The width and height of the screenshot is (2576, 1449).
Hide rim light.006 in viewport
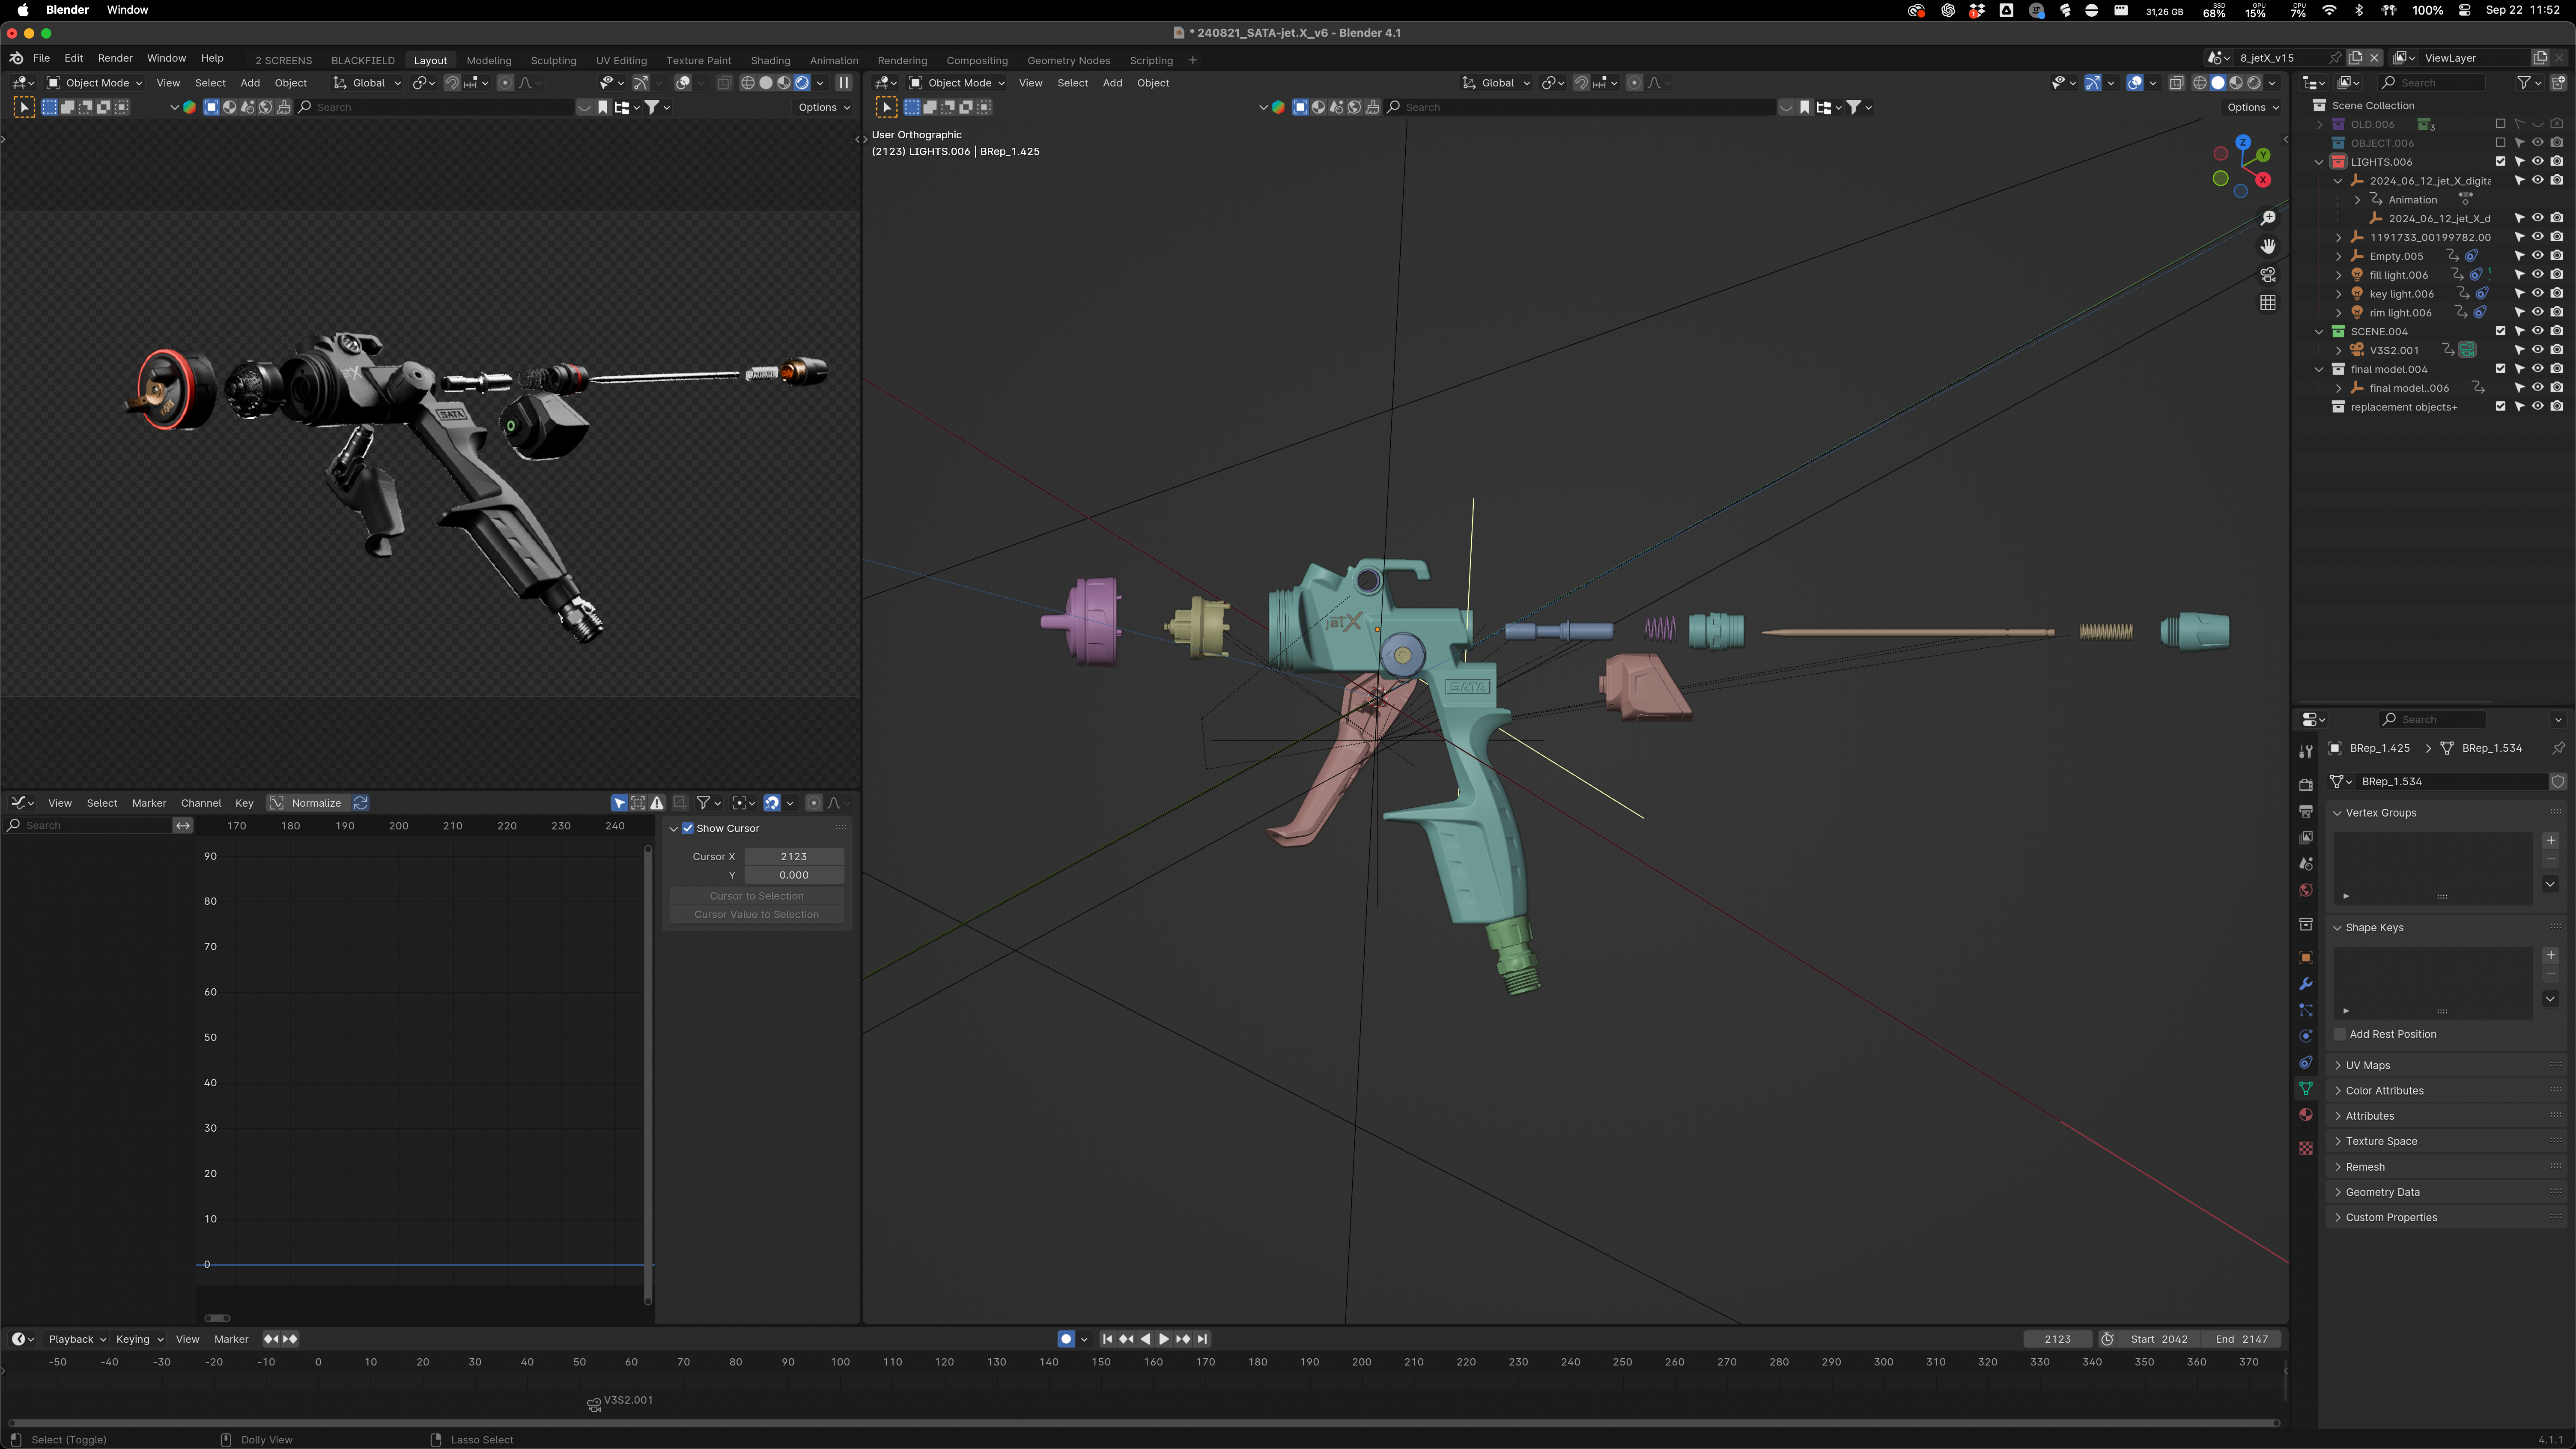coord(2538,312)
